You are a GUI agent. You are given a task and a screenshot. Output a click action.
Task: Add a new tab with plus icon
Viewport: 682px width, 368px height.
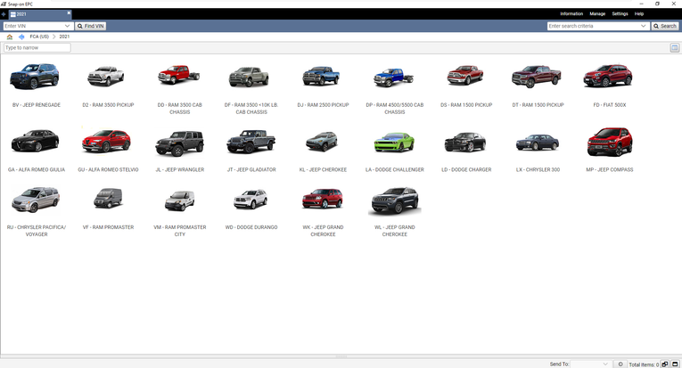[4, 14]
